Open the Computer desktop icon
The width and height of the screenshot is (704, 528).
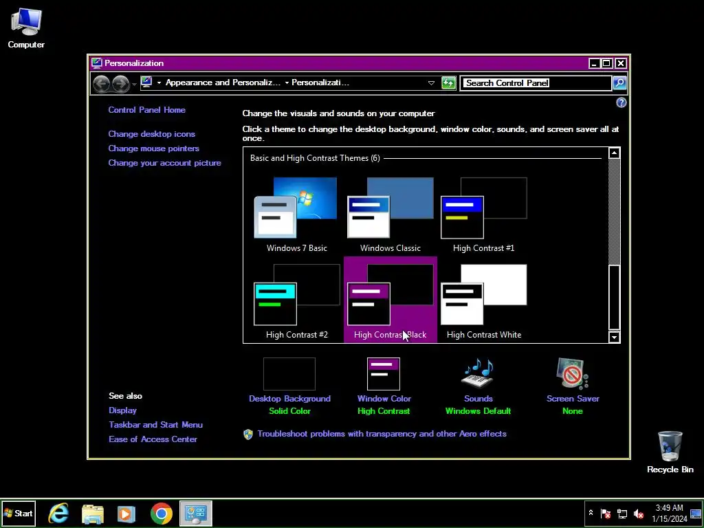[26, 27]
